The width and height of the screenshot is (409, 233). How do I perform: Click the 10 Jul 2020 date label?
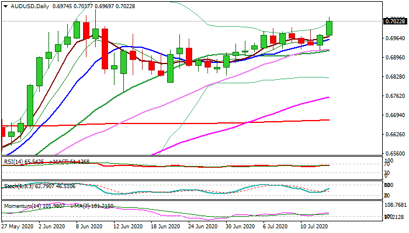[x=313, y=225]
